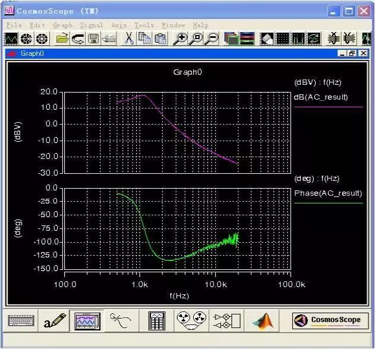Select the Phase(AC_result) signal legend label

click(x=328, y=193)
